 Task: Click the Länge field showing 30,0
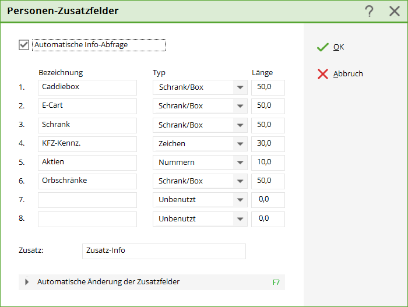pyautogui.click(x=268, y=144)
